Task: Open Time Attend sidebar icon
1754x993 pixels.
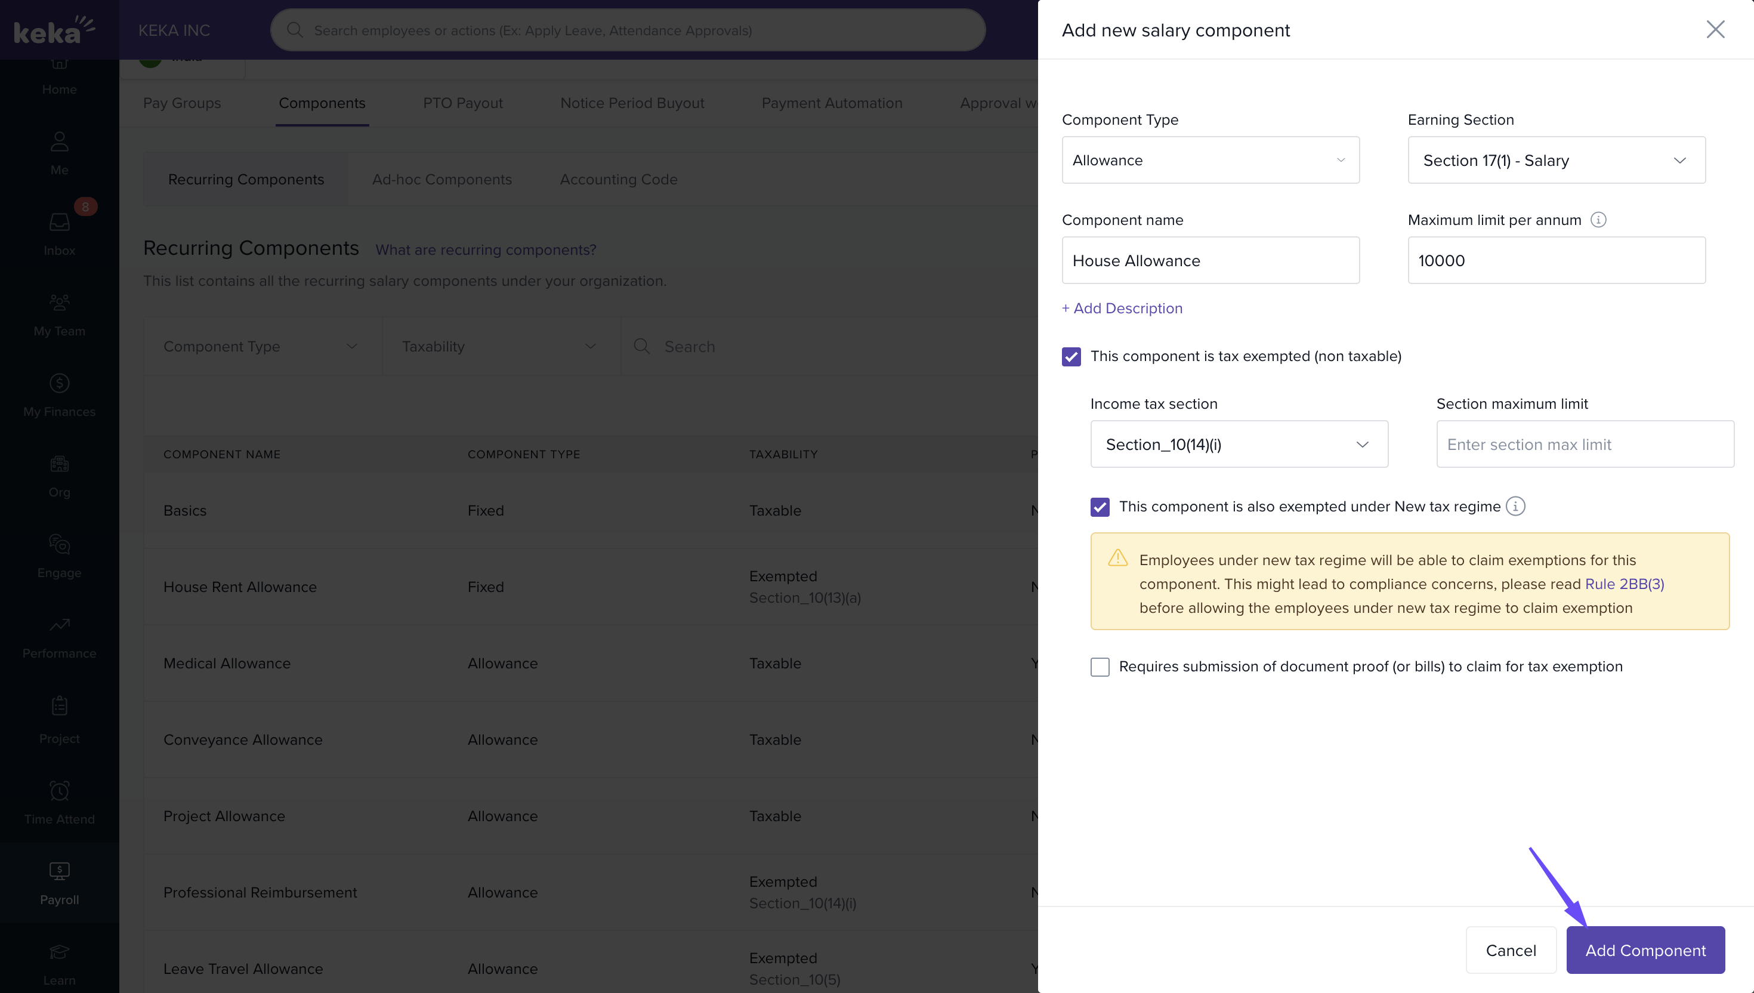Action: point(59,791)
